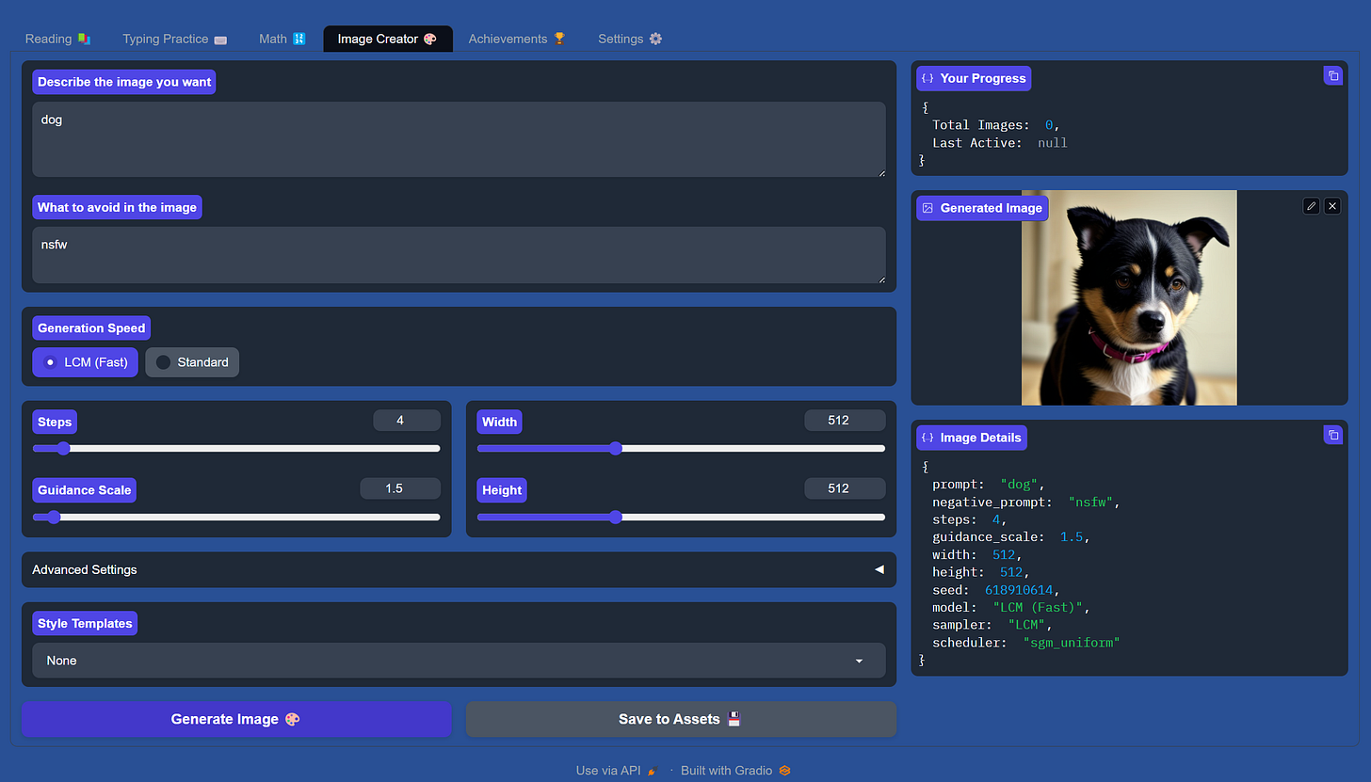Click Save to Assets button
The width and height of the screenshot is (1371, 782).
(x=681, y=719)
